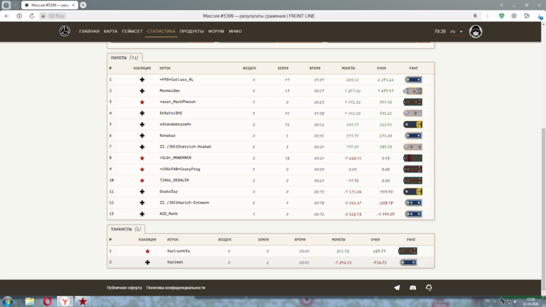Click the support headset icon in the footer
The width and height of the screenshot is (546, 307).
[x=429, y=288]
